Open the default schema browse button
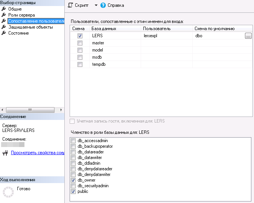The image size is (254, 203). click(248, 36)
